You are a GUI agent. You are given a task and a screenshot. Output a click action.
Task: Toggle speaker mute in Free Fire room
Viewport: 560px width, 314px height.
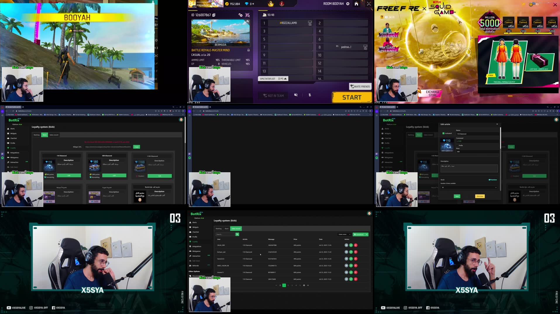pyautogui.click(x=296, y=95)
